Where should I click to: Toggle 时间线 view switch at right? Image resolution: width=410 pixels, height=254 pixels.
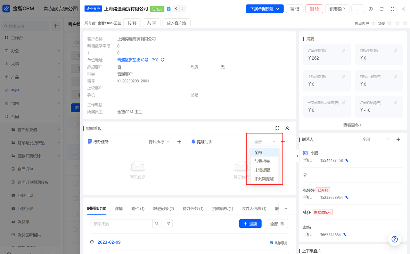(x=278, y=243)
